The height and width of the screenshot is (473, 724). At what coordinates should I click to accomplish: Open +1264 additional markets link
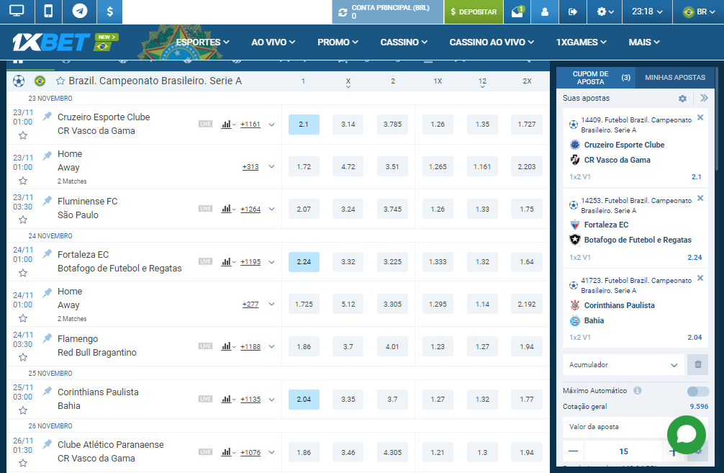tap(250, 210)
